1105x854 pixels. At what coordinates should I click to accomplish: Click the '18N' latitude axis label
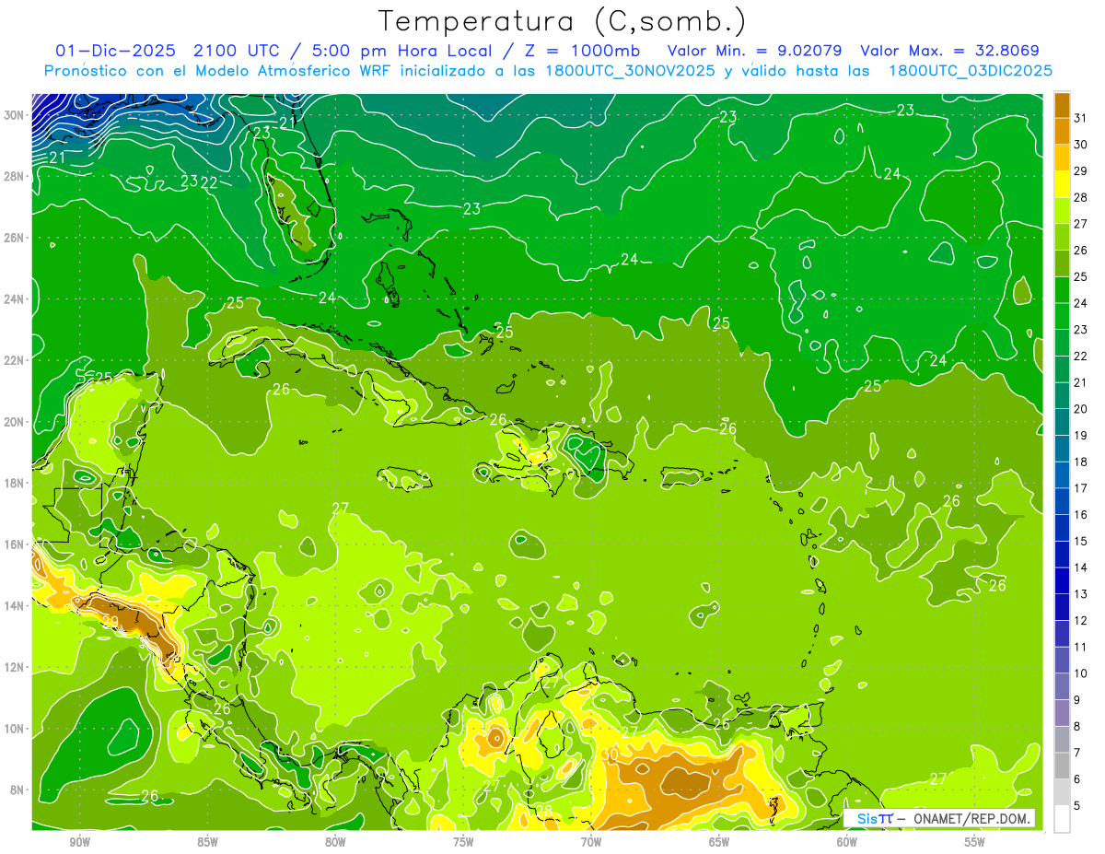coord(16,483)
